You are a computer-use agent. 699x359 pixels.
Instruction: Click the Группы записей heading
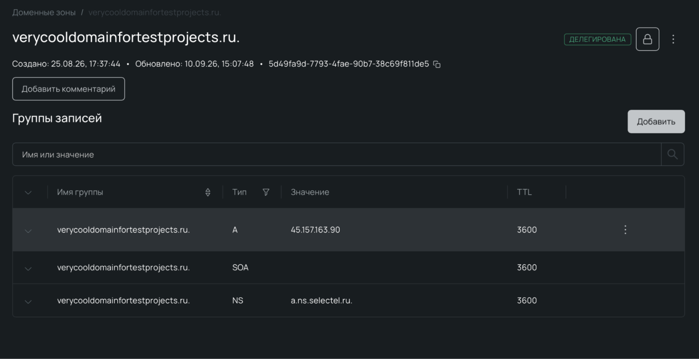(57, 118)
